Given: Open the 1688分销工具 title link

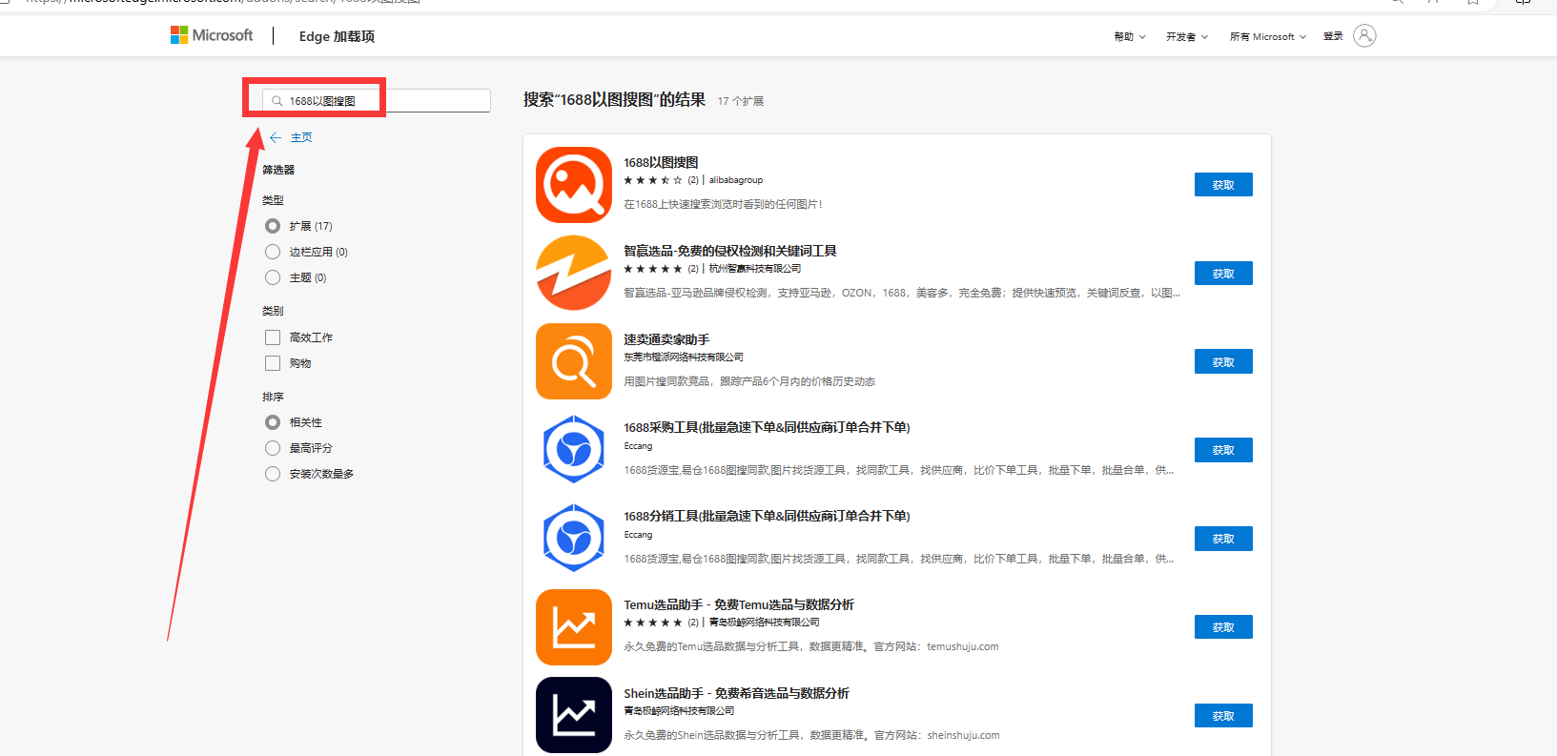Looking at the screenshot, I should [x=767, y=516].
